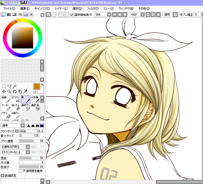Open the キャンバス(C) menu
Screen dimensions: 203x184
42,9
